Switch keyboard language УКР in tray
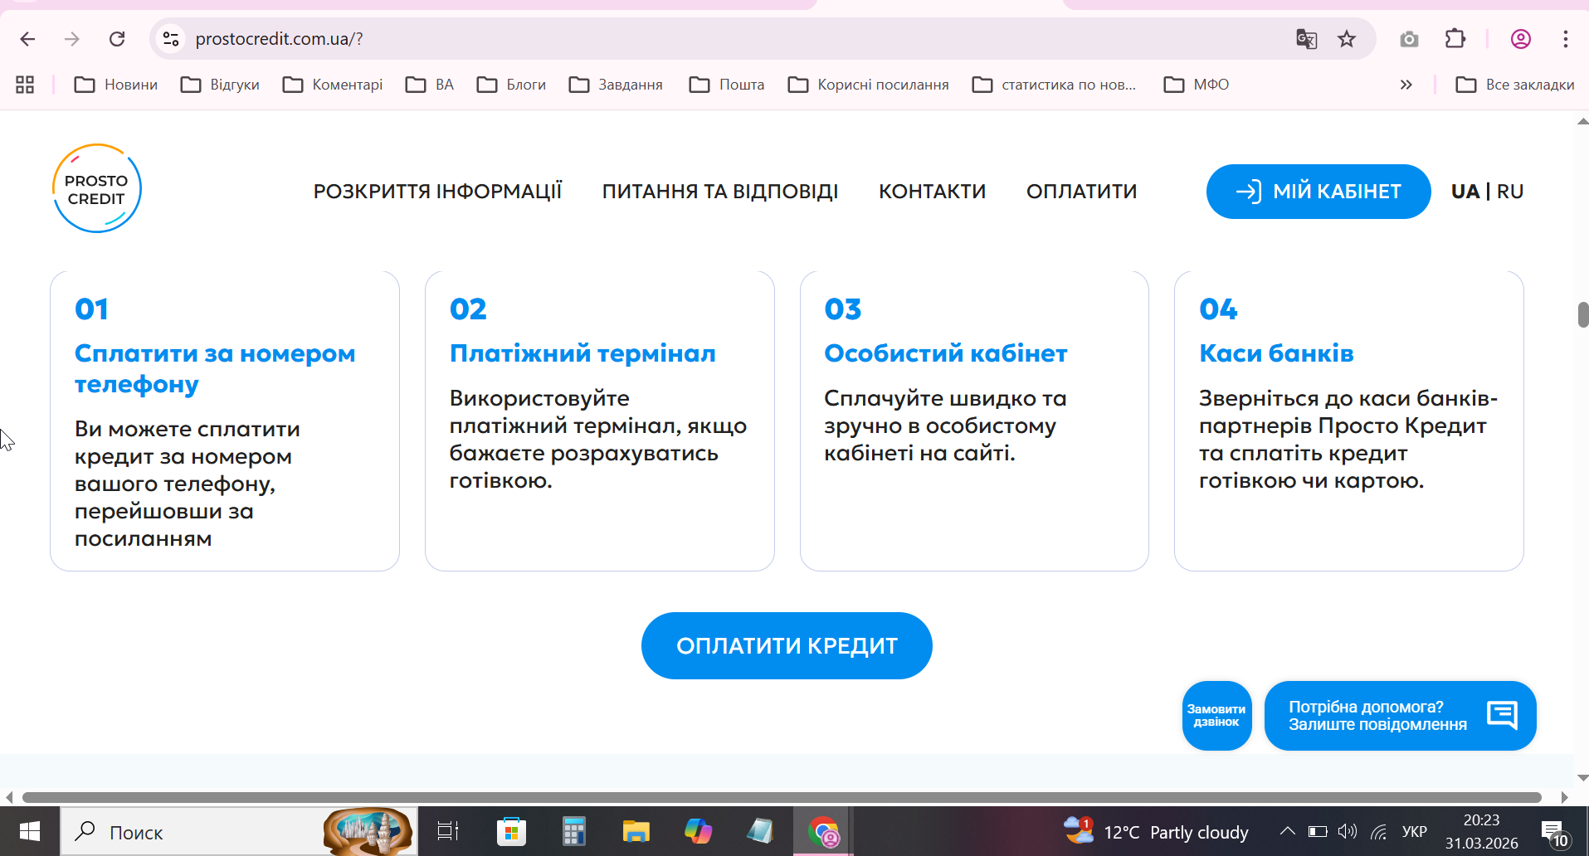Screen dimensions: 1589x856 click(x=1415, y=831)
